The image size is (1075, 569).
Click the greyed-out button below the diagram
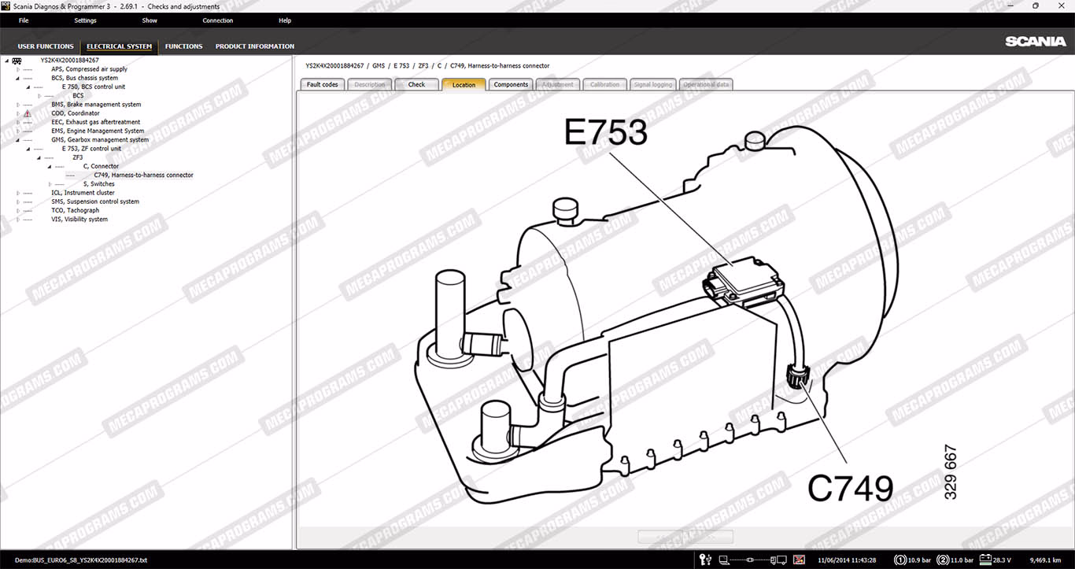coord(685,537)
